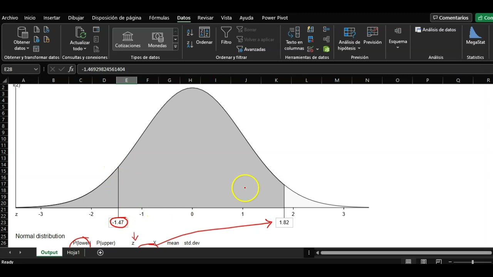Click the formula bar value
493x277 pixels.
point(103,69)
